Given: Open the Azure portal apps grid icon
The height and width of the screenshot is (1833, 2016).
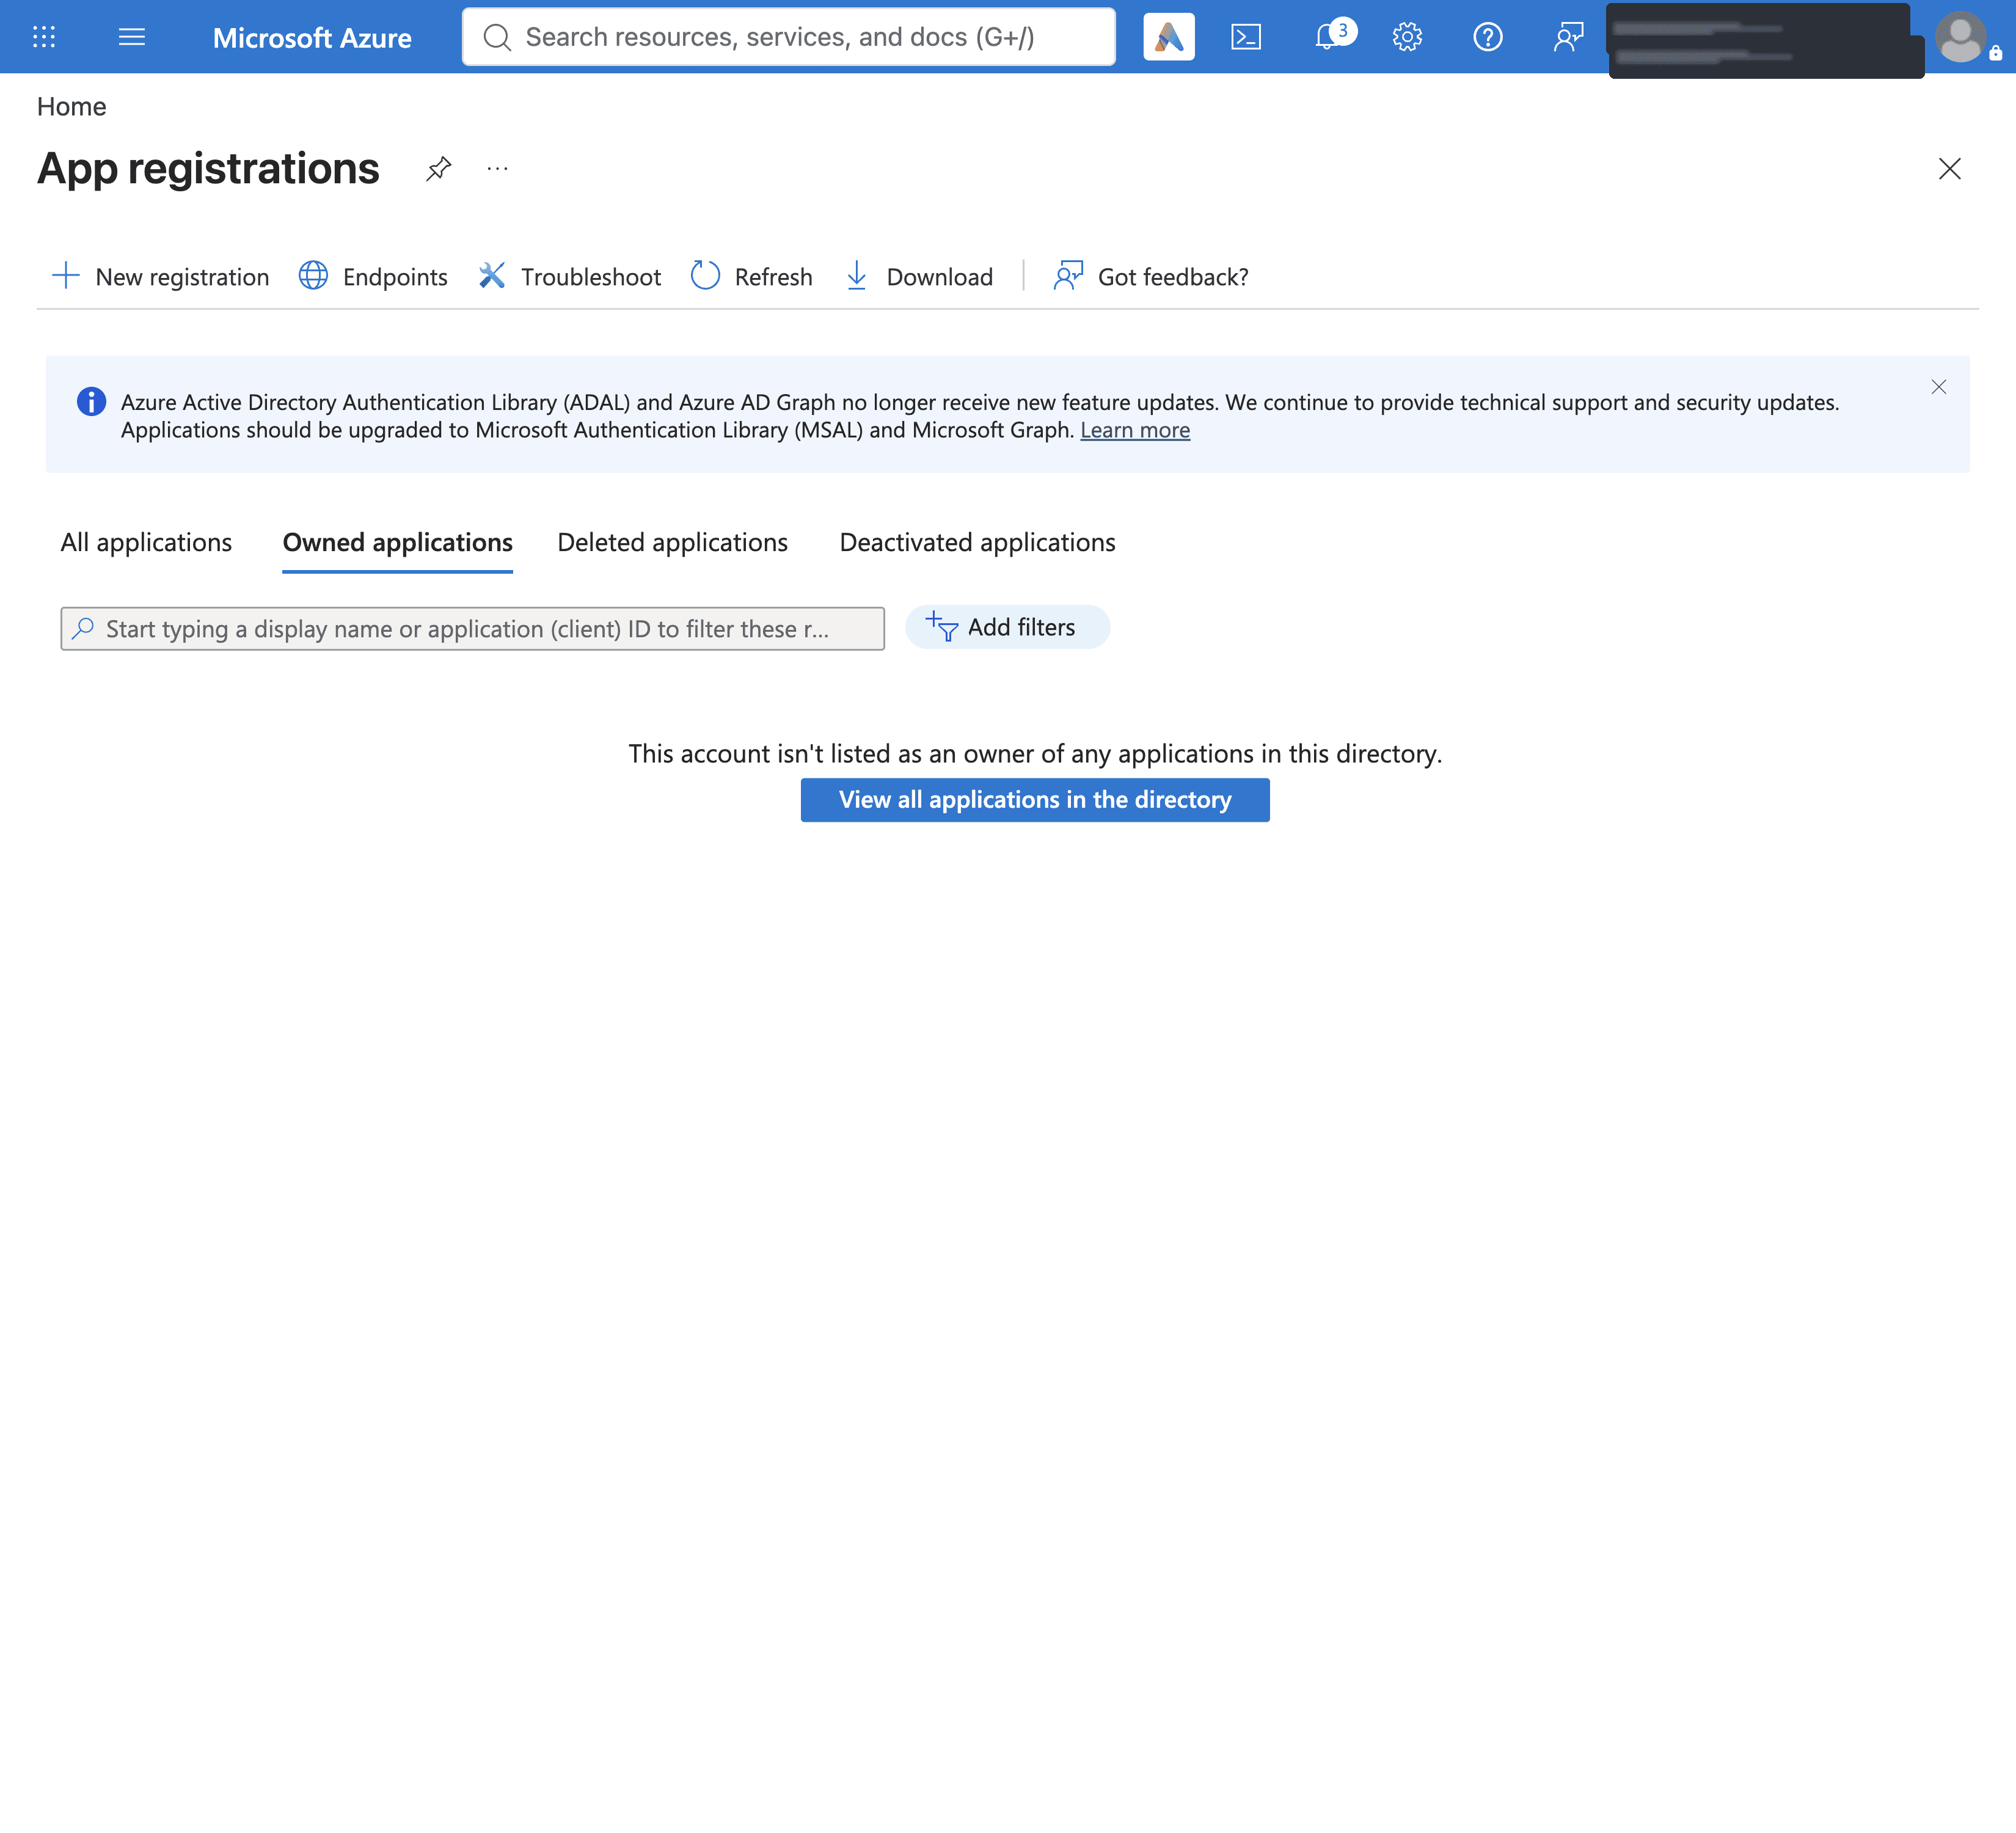Looking at the screenshot, I should (x=44, y=37).
